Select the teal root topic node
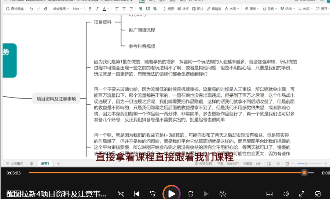 (10, 60)
